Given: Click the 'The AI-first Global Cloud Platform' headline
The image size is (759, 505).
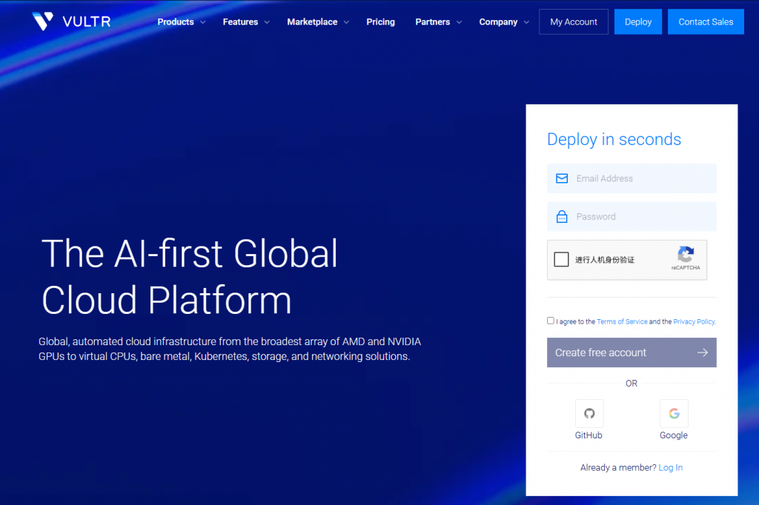Looking at the screenshot, I should pyautogui.click(x=189, y=276).
